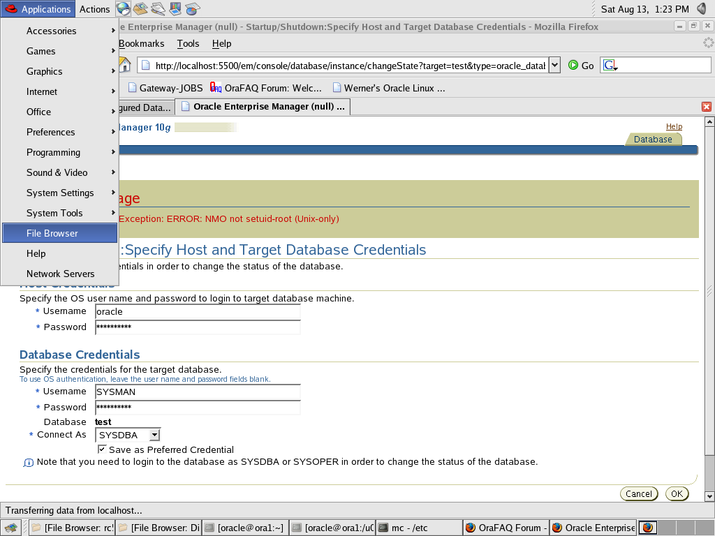Click the Google search input box
This screenshot has width=715, height=536.
pos(665,66)
